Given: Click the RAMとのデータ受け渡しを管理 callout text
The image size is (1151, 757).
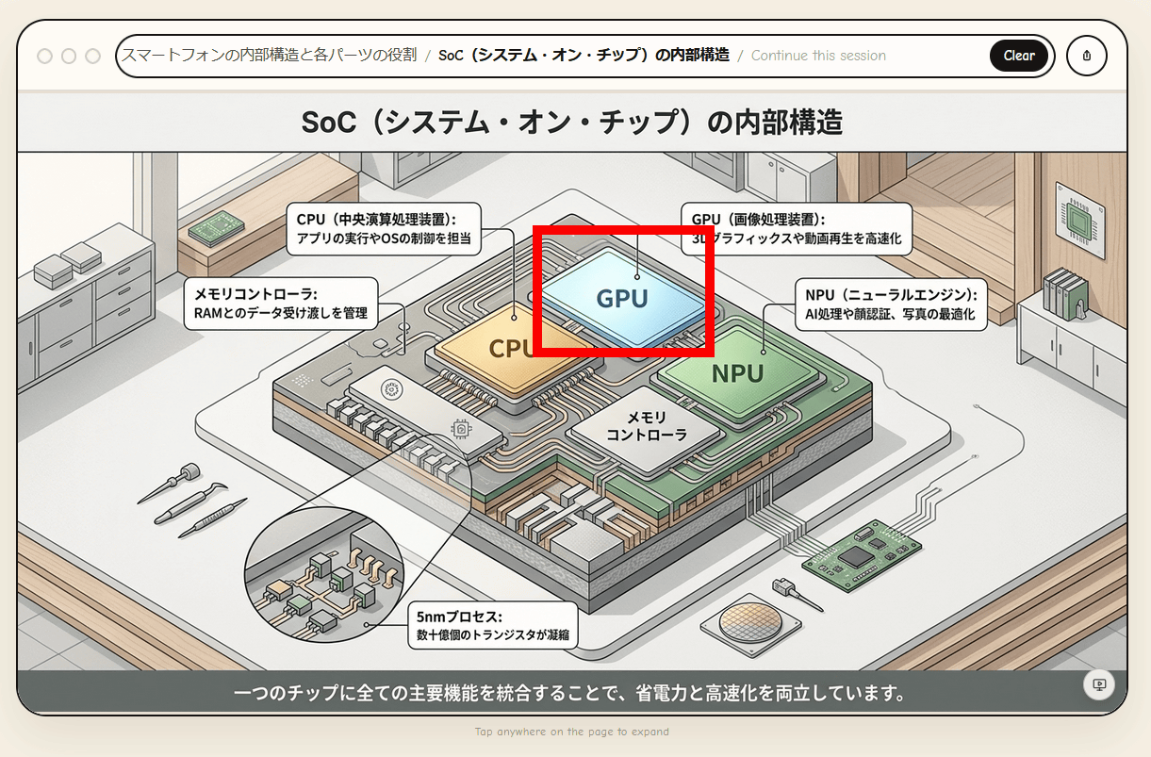Looking at the screenshot, I should (280, 313).
